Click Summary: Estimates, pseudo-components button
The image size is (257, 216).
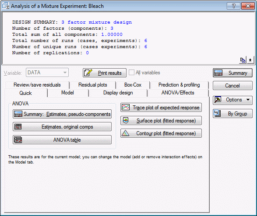point(62,114)
